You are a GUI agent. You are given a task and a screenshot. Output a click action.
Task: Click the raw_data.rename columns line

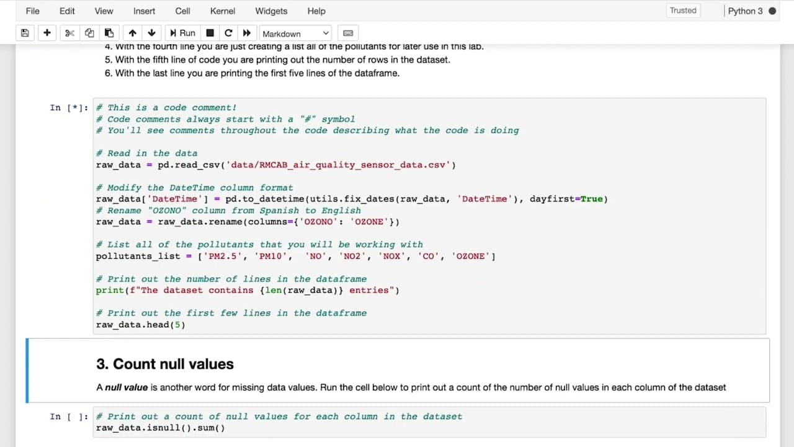tap(248, 222)
